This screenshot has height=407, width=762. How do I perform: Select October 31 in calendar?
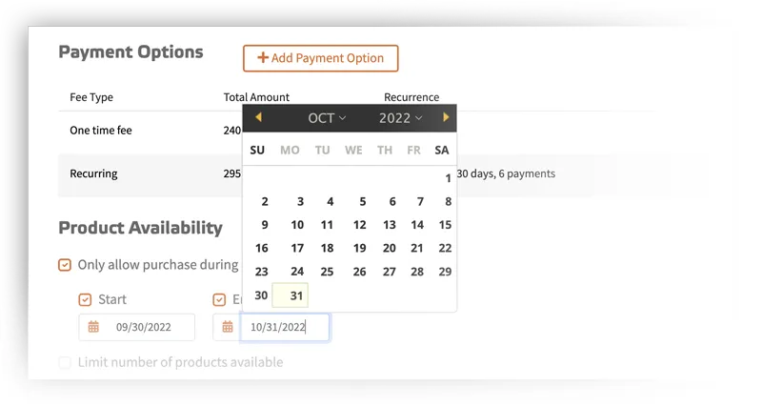(291, 295)
